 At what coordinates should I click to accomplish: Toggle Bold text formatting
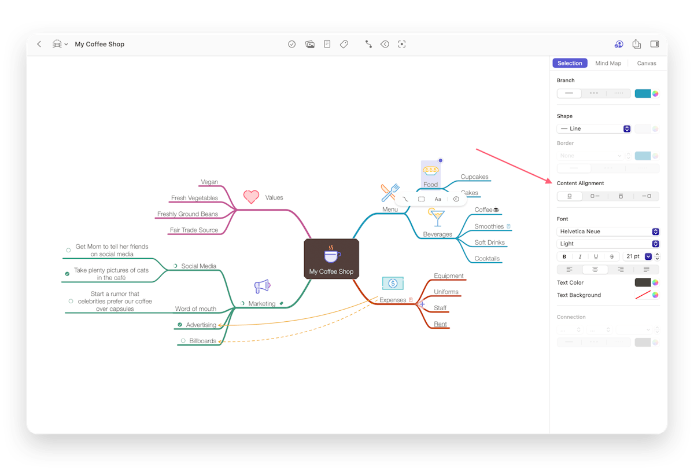[x=564, y=256]
